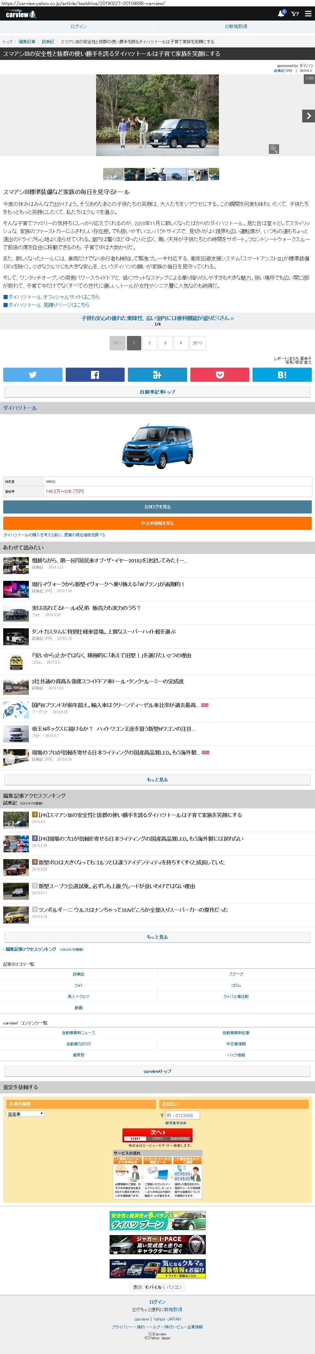Open the ダイハツ ブーン banner ad

pyautogui.click(x=157, y=1221)
